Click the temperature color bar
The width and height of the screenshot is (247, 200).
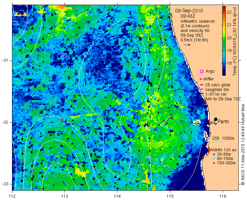224,41
